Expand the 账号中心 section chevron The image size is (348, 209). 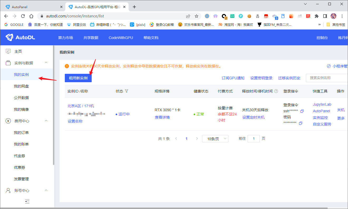46,190
